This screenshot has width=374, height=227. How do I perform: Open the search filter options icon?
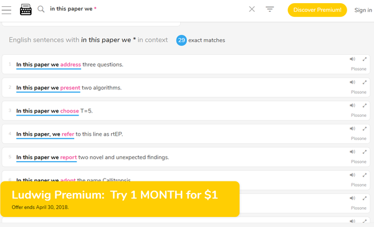tap(270, 9)
